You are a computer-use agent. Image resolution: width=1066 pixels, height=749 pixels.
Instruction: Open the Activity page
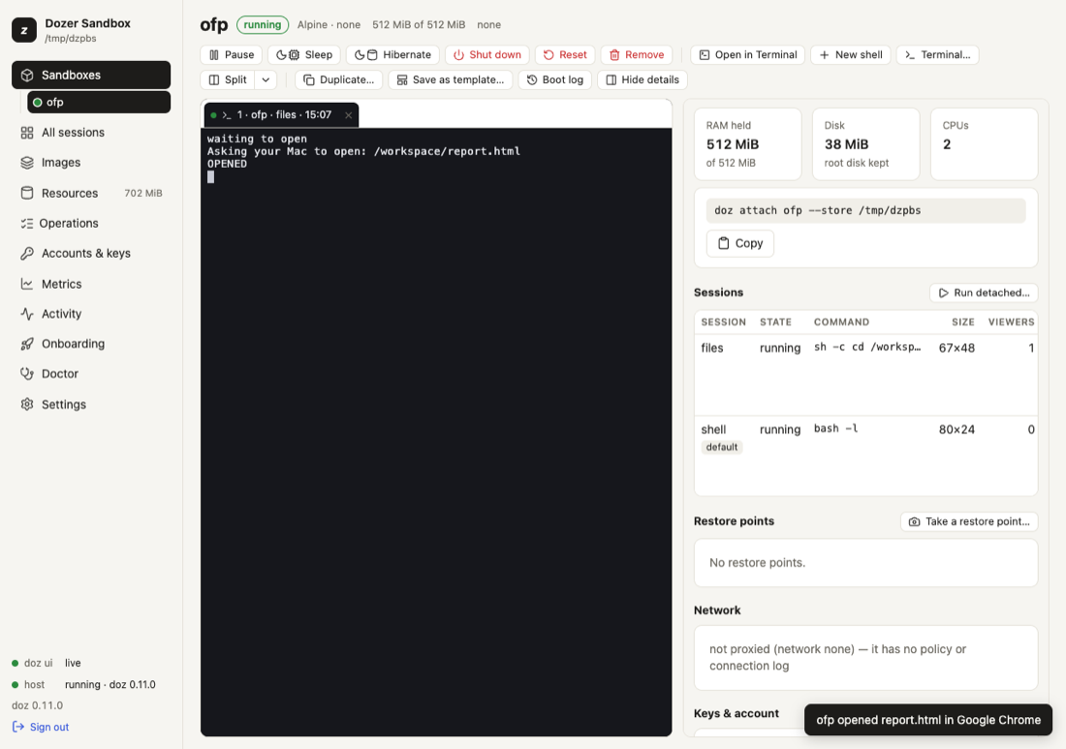[x=91, y=314]
